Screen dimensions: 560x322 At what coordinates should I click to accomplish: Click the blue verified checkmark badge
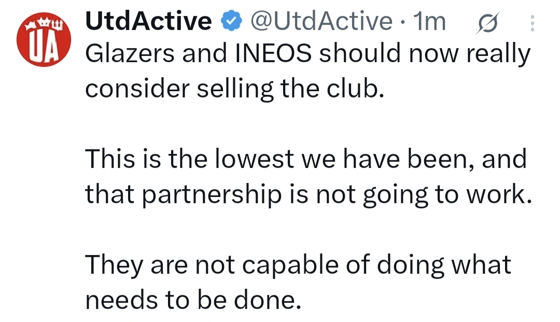[231, 21]
